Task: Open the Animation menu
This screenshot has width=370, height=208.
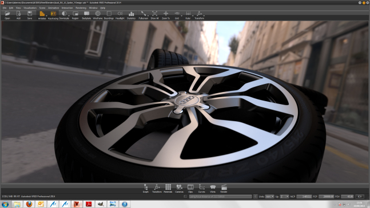Action: click(53, 8)
